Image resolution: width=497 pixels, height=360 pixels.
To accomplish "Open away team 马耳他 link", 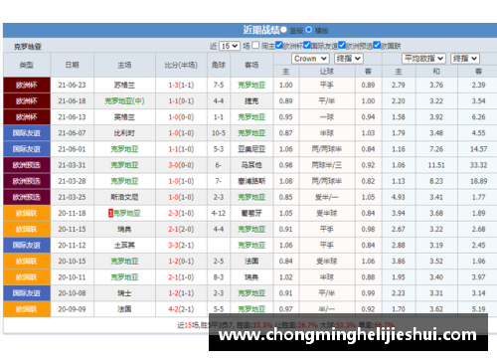I will 251,165.
